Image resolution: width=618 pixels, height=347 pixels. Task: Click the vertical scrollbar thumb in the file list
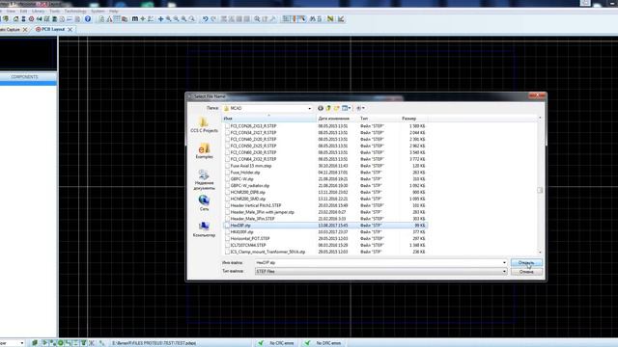tap(540, 190)
